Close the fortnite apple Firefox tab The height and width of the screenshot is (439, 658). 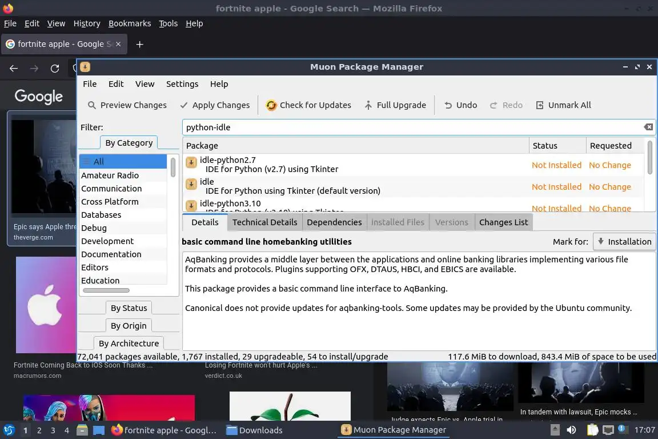tap(118, 44)
